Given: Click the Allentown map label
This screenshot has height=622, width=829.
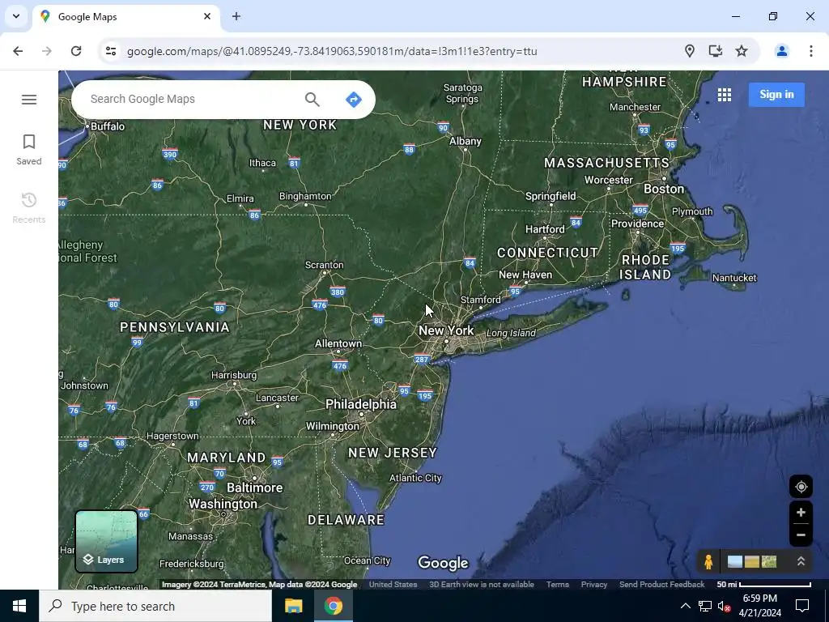Looking at the screenshot, I should coord(338,343).
